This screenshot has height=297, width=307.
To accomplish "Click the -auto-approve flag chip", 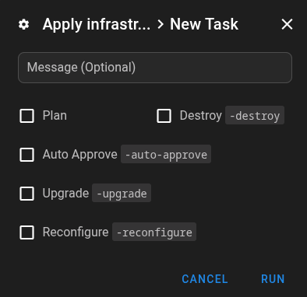I will pyautogui.click(x=166, y=154).
